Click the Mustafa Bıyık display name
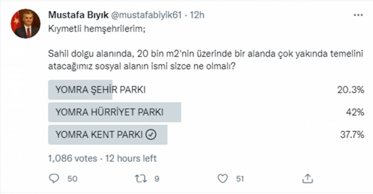 tap(79, 15)
